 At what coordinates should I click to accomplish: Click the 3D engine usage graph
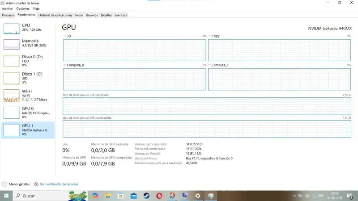pos(135,50)
